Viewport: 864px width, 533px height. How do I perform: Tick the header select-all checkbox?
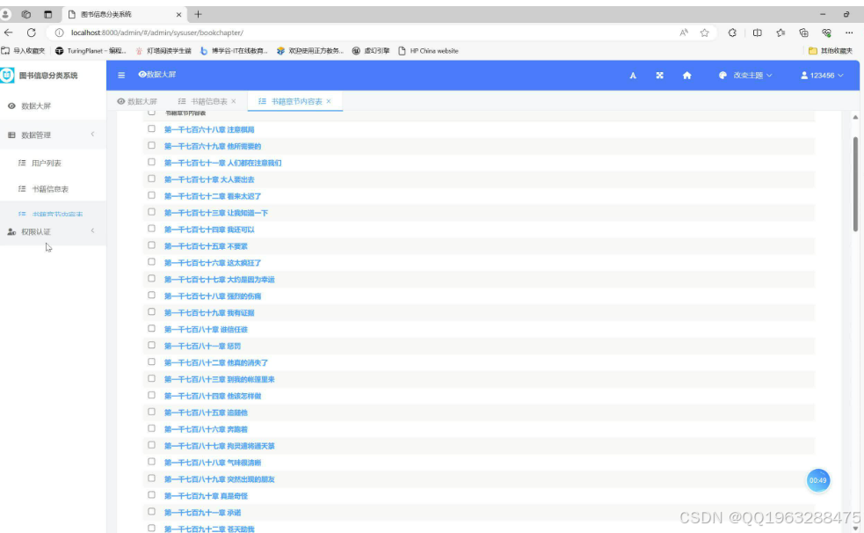coord(151,113)
